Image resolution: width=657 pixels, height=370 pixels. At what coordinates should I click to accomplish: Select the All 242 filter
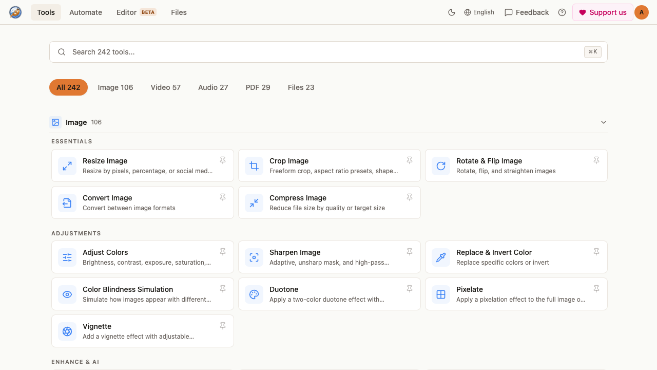click(68, 87)
